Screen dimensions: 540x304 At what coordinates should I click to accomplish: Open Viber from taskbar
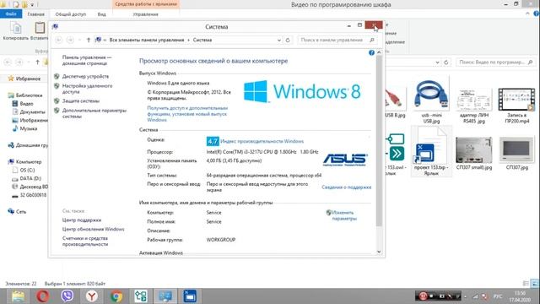pyautogui.click(x=67, y=296)
